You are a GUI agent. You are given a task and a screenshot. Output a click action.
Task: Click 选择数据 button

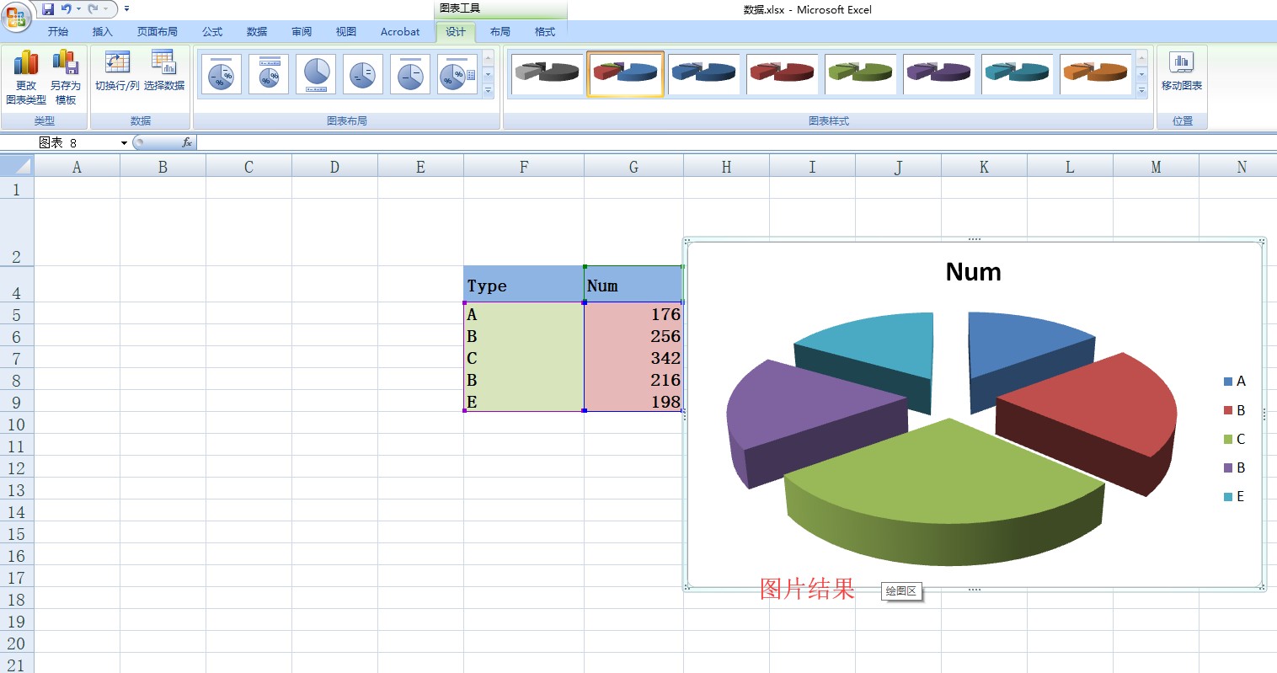point(164,72)
